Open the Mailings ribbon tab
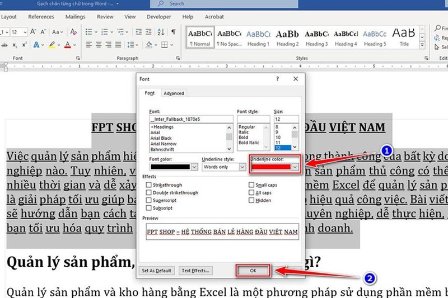The height and width of the screenshot is (298, 448). [x=75, y=17]
